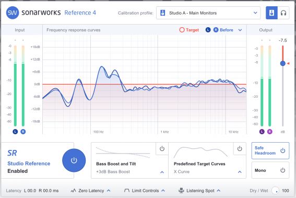Expand the Before curves dropdown arrow
Image resolution: width=296 pixels, height=198 pixels.
tap(240, 30)
